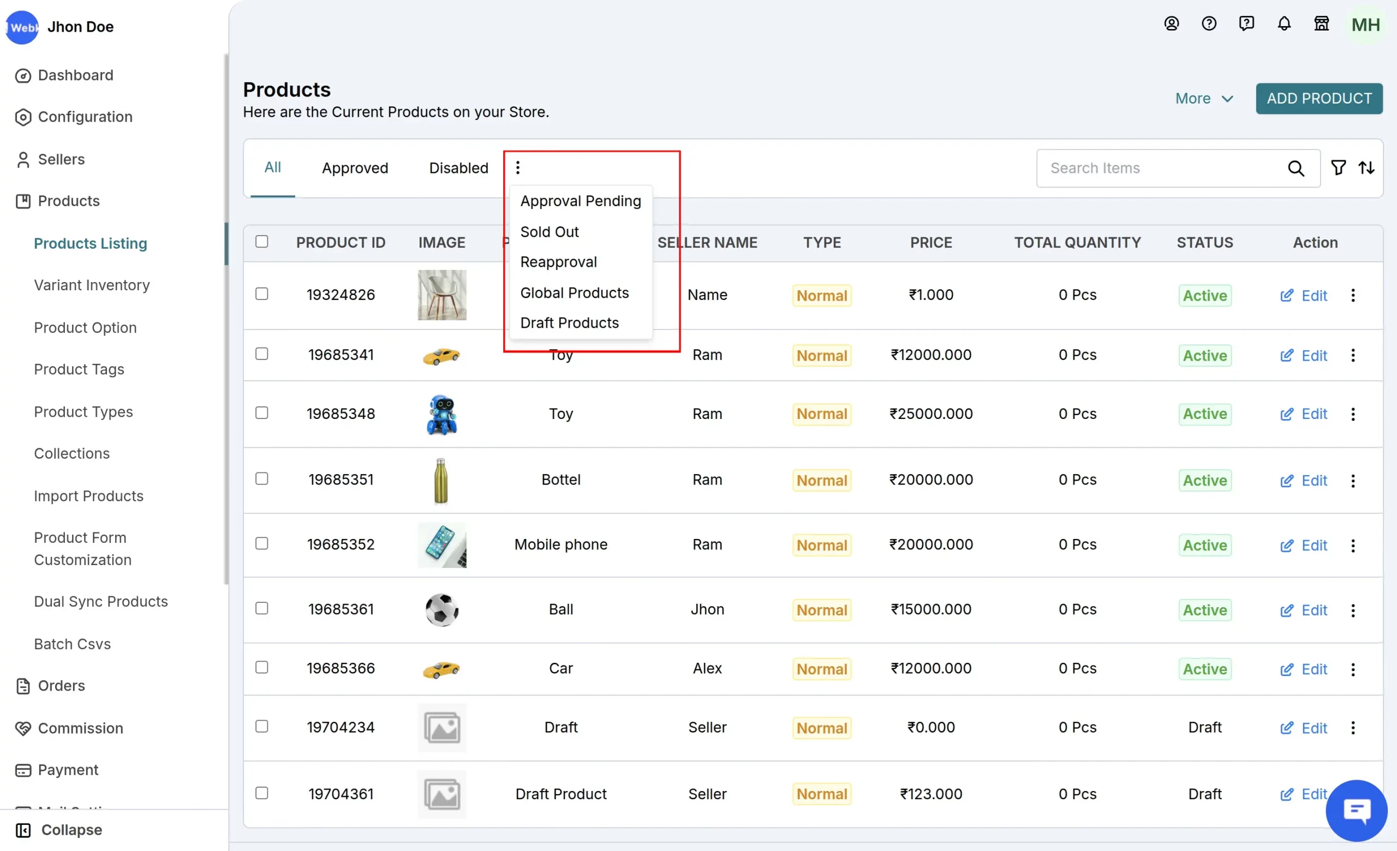Toggle the select-all products checkbox
Screen dimensions: 1397x851
pyautogui.click(x=261, y=242)
